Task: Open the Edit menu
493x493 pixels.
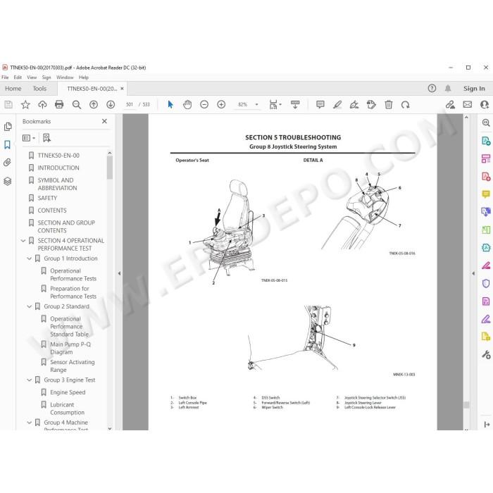Action: pos(18,77)
